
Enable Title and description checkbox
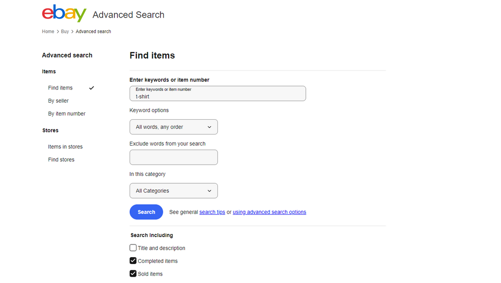(133, 248)
